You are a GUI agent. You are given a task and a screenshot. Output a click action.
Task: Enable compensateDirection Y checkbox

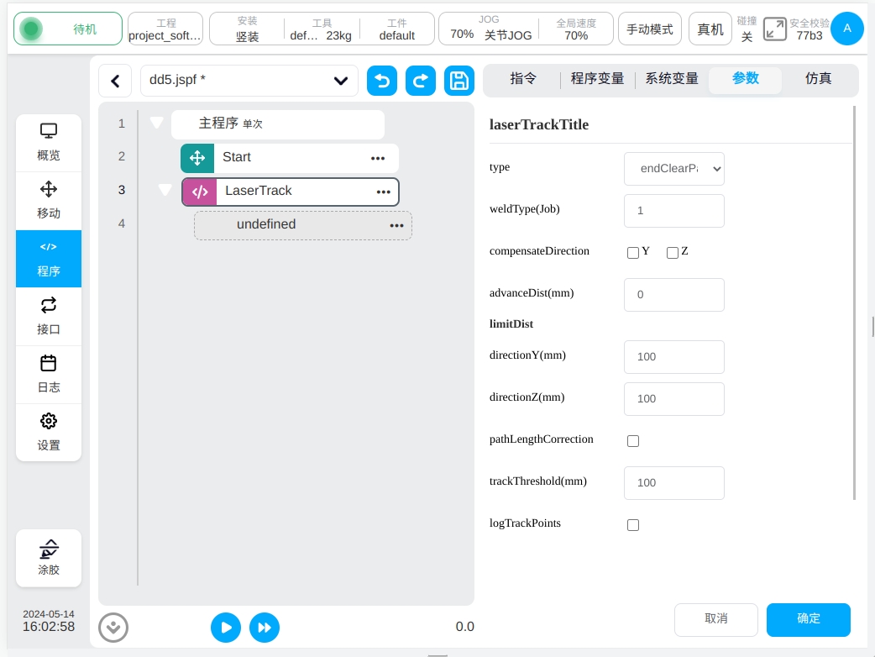(633, 253)
